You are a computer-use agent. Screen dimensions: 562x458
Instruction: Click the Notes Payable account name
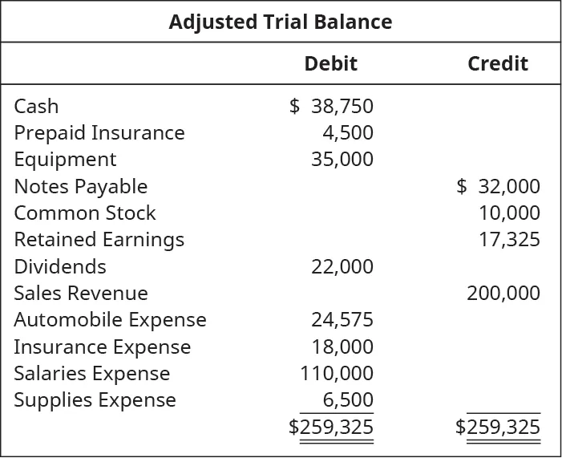81,187
